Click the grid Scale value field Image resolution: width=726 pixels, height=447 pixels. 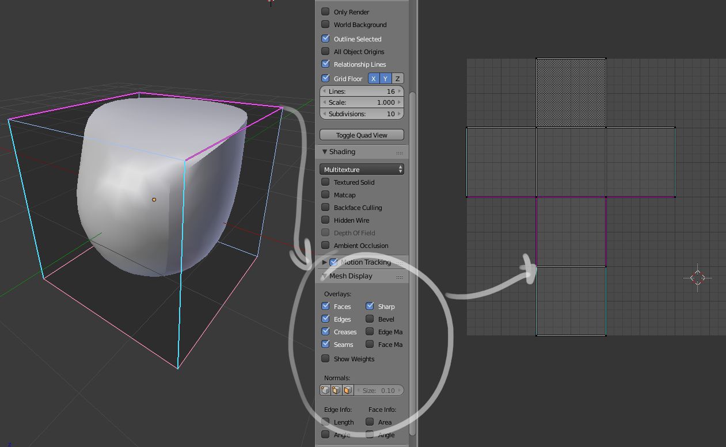tap(362, 102)
